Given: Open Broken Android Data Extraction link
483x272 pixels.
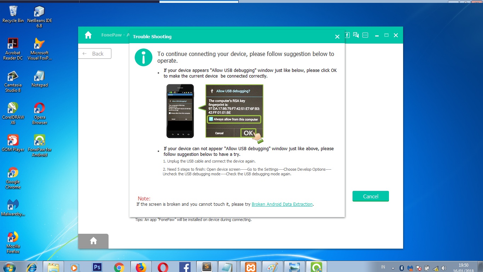Looking at the screenshot, I should pos(282,204).
